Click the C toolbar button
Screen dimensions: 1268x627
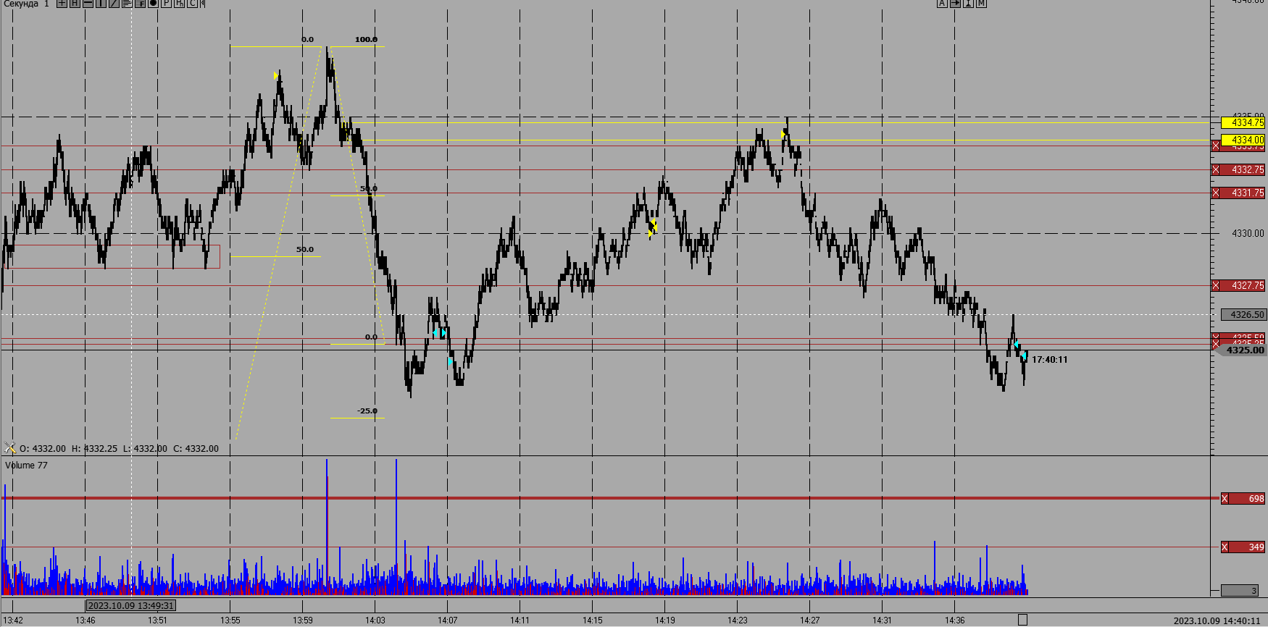[192, 4]
